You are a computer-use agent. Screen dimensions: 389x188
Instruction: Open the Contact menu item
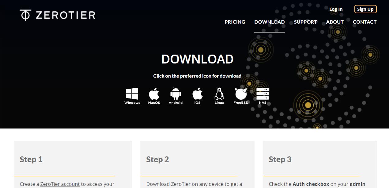coord(364,22)
